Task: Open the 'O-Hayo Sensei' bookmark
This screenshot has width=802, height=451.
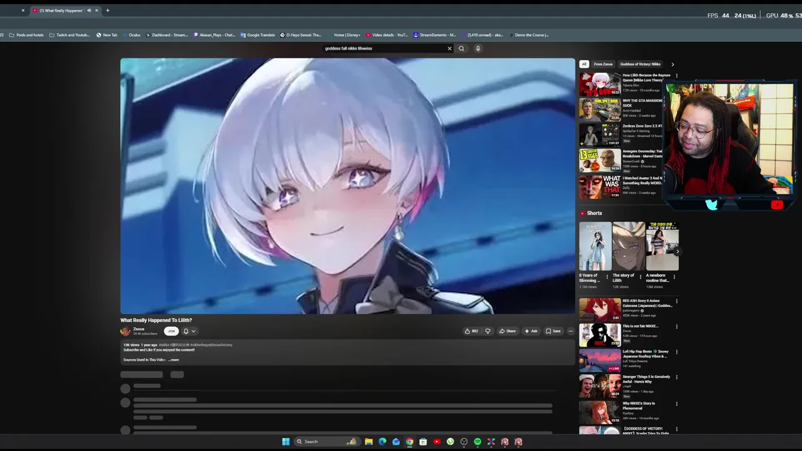Action: pyautogui.click(x=301, y=35)
